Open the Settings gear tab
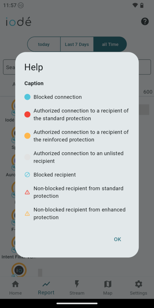154x308 pixels. [138, 284]
